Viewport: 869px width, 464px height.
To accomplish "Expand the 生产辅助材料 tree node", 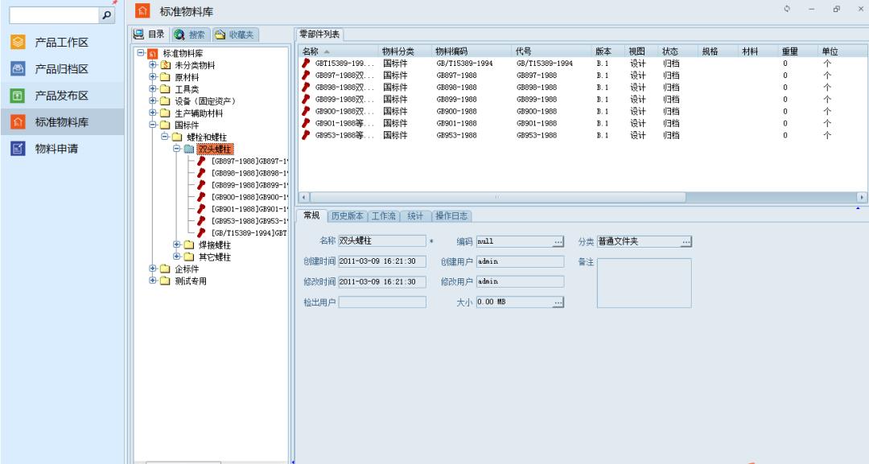I will coord(153,113).
